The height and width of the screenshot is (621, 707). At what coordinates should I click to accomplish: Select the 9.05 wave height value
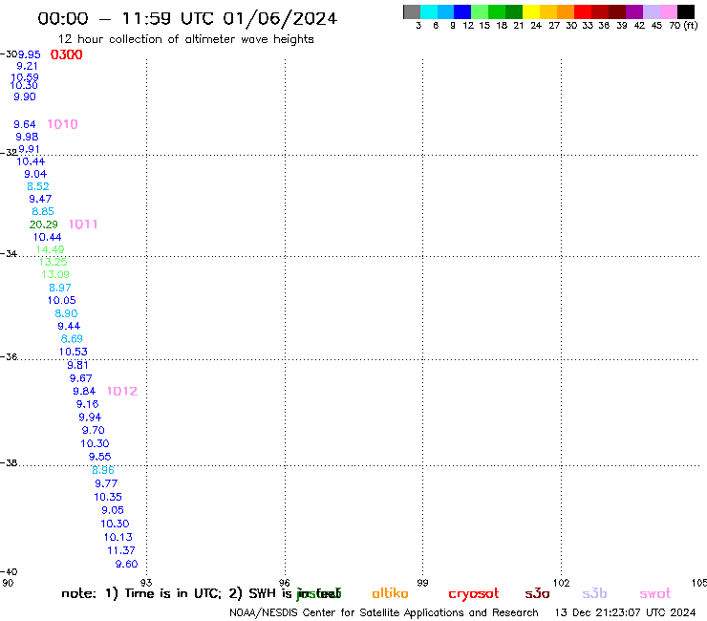click(x=113, y=510)
